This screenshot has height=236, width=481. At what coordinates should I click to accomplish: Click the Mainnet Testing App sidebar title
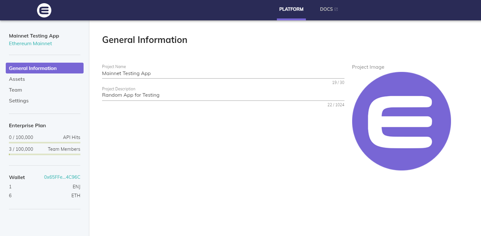tap(34, 36)
